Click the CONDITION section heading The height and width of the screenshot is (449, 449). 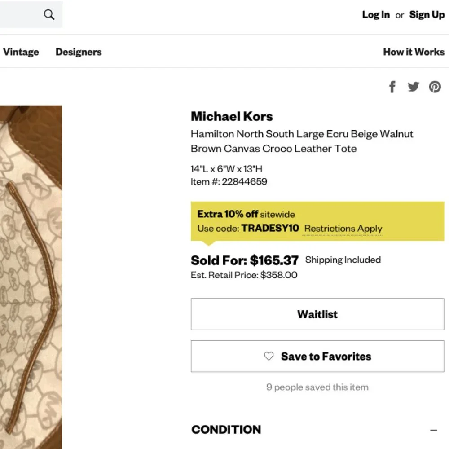pyautogui.click(x=226, y=430)
